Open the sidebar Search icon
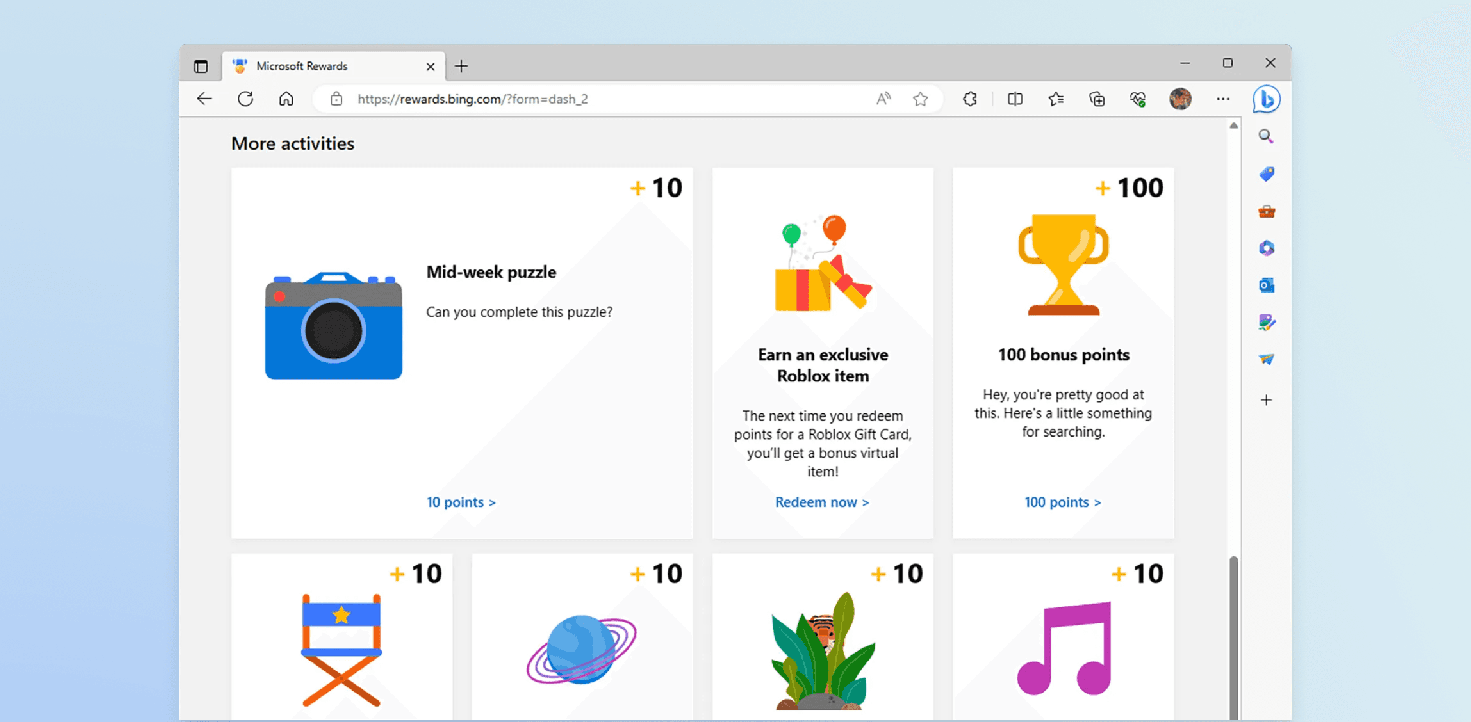Screen dimensions: 1471x722 pyautogui.click(x=1266, y=136)
